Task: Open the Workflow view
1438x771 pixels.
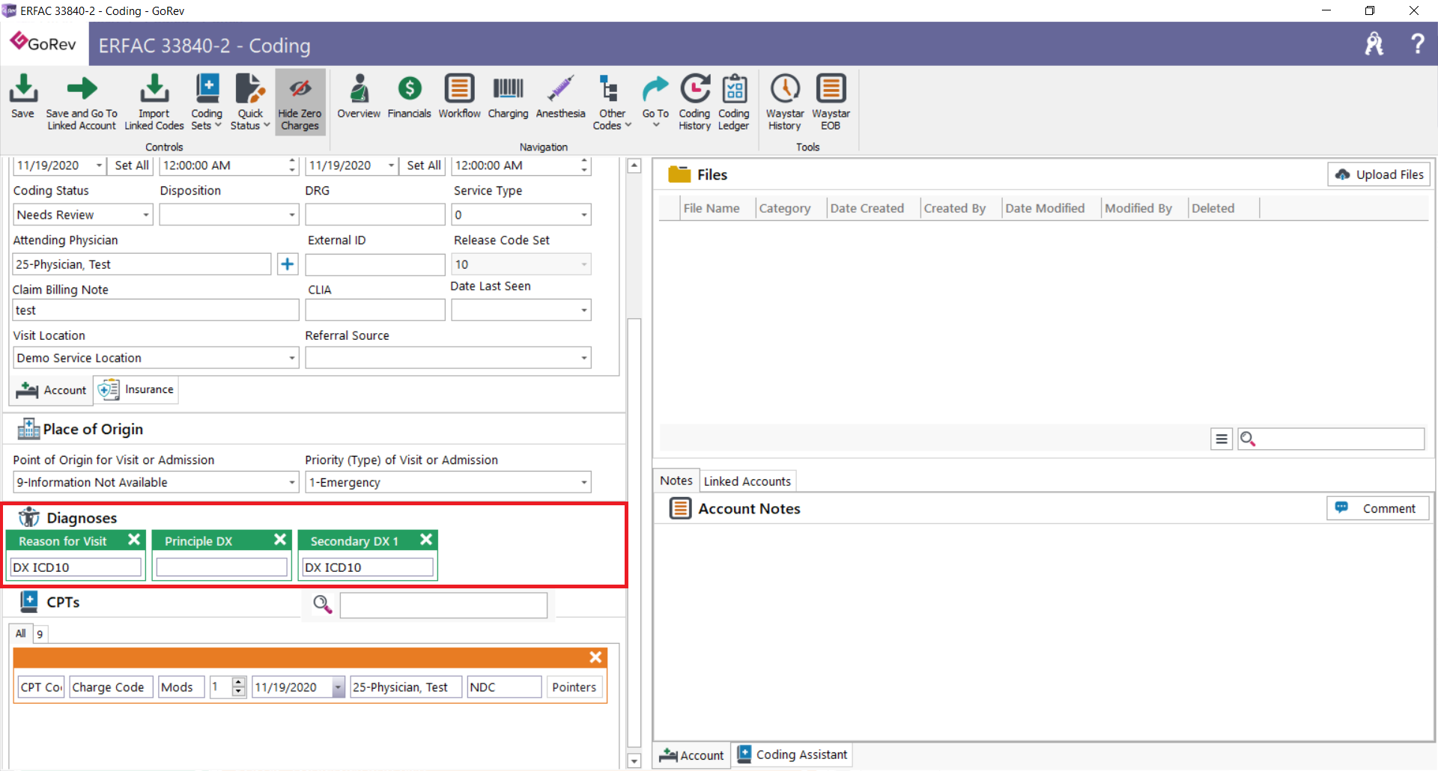Action: coord(459,97)
